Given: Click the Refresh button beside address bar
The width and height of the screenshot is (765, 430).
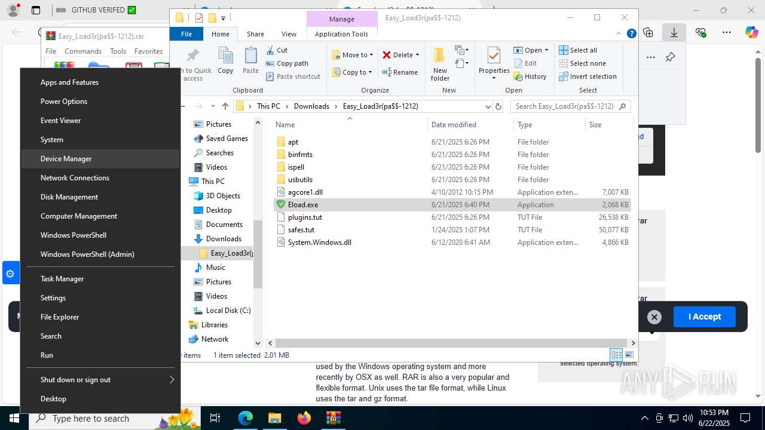Looking at the screenshot, I should click(498, 106).
